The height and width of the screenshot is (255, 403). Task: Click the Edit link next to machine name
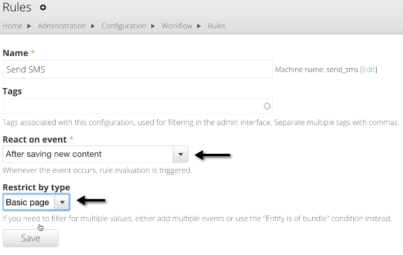(368, 70)
